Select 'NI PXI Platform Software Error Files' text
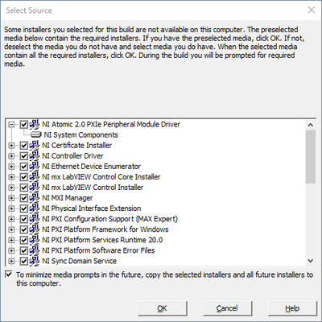The height and width of the screenshot is (322, 322). [98, 250]
